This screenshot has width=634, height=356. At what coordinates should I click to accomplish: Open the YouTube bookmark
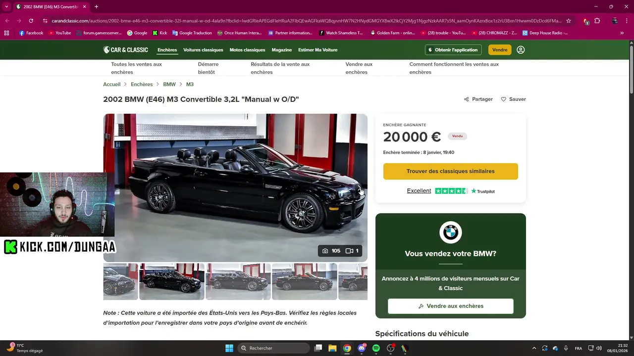point(59,33)
